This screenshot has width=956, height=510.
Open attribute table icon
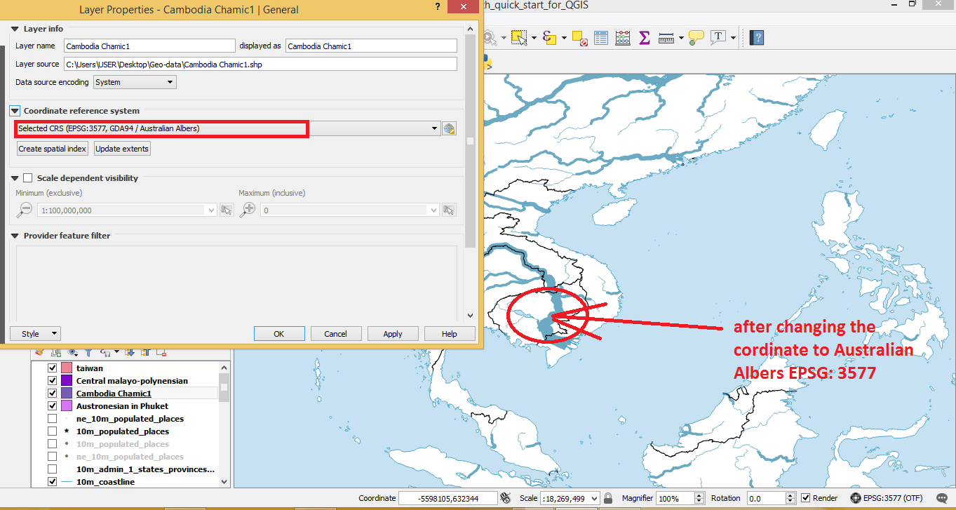tap(601, 38)
